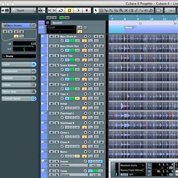The height and width of the screenshot is (178, 178).
Task: Toggle musical timebase on the Bass Drum Out track
Action: (85, 50)
